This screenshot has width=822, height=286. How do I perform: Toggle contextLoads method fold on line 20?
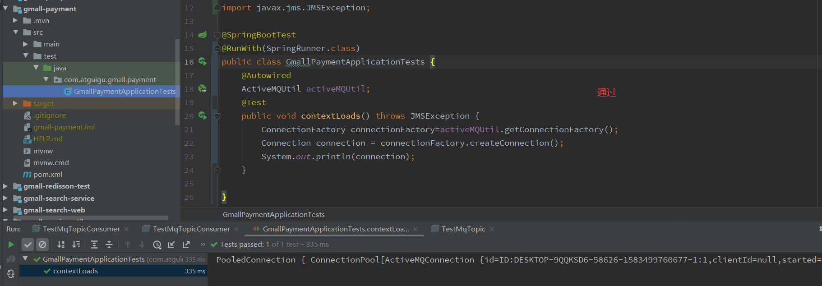(x=217, y=116)
